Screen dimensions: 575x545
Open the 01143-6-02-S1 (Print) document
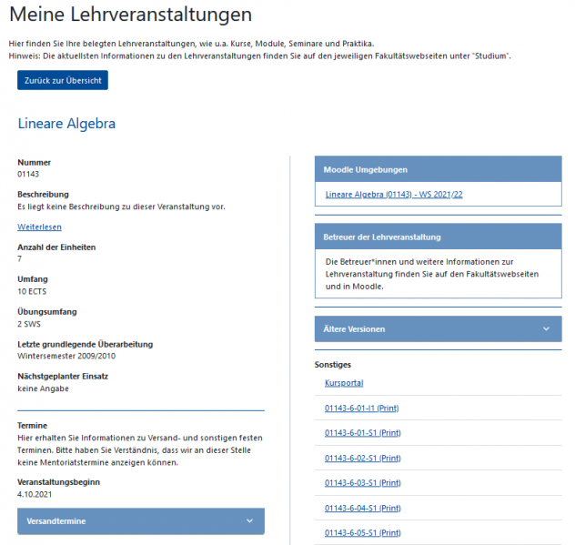point(362,458)
